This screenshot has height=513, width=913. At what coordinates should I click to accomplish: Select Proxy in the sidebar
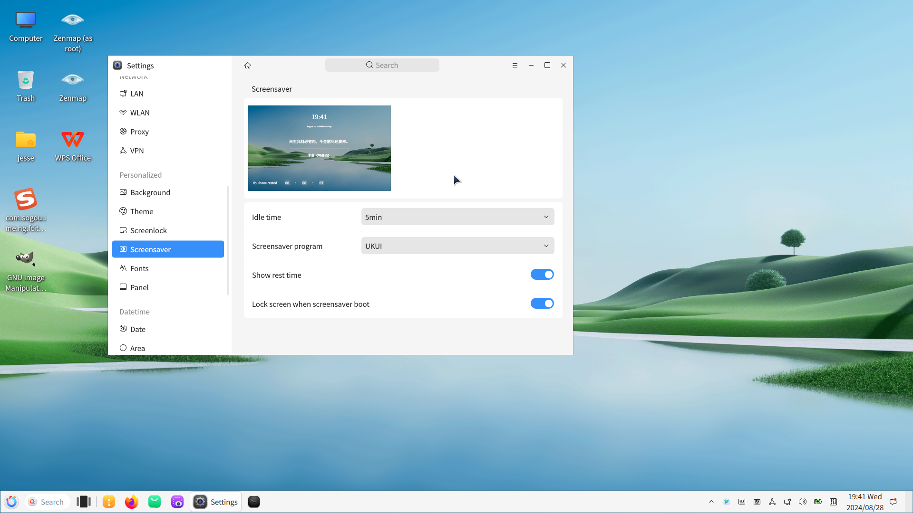click(x=168, y=132)
